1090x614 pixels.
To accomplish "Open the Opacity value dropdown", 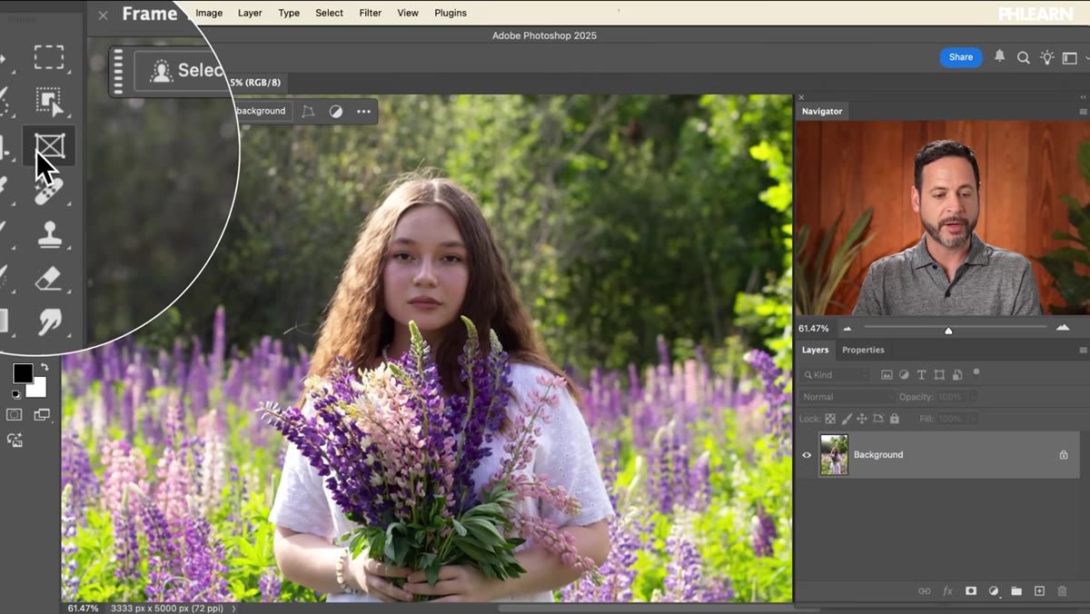I will 973,397.
